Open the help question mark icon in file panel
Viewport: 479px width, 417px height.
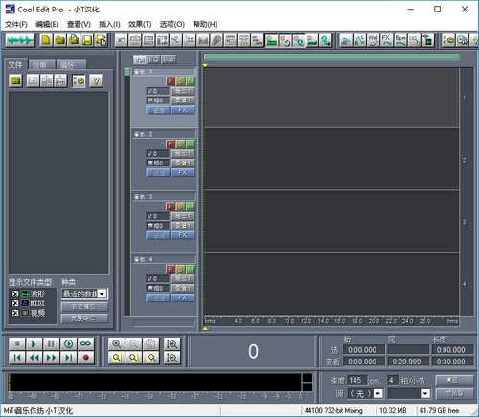[96, 81]
